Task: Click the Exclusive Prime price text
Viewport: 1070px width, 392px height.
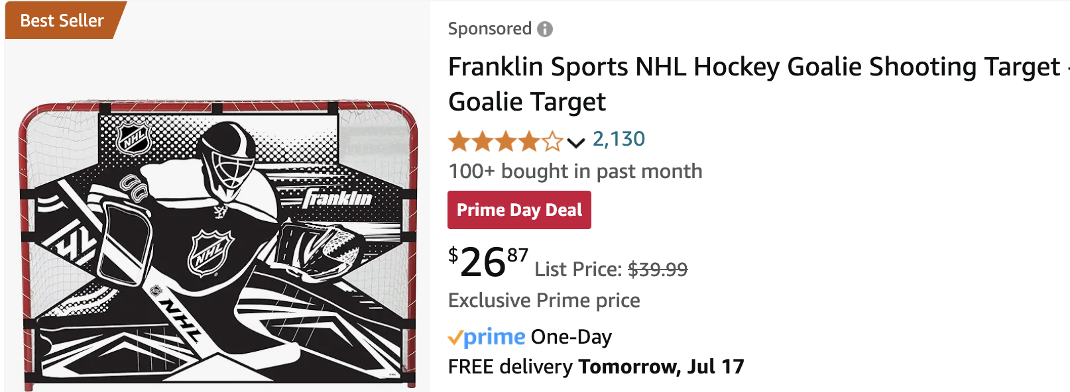Action: [544, 301]
